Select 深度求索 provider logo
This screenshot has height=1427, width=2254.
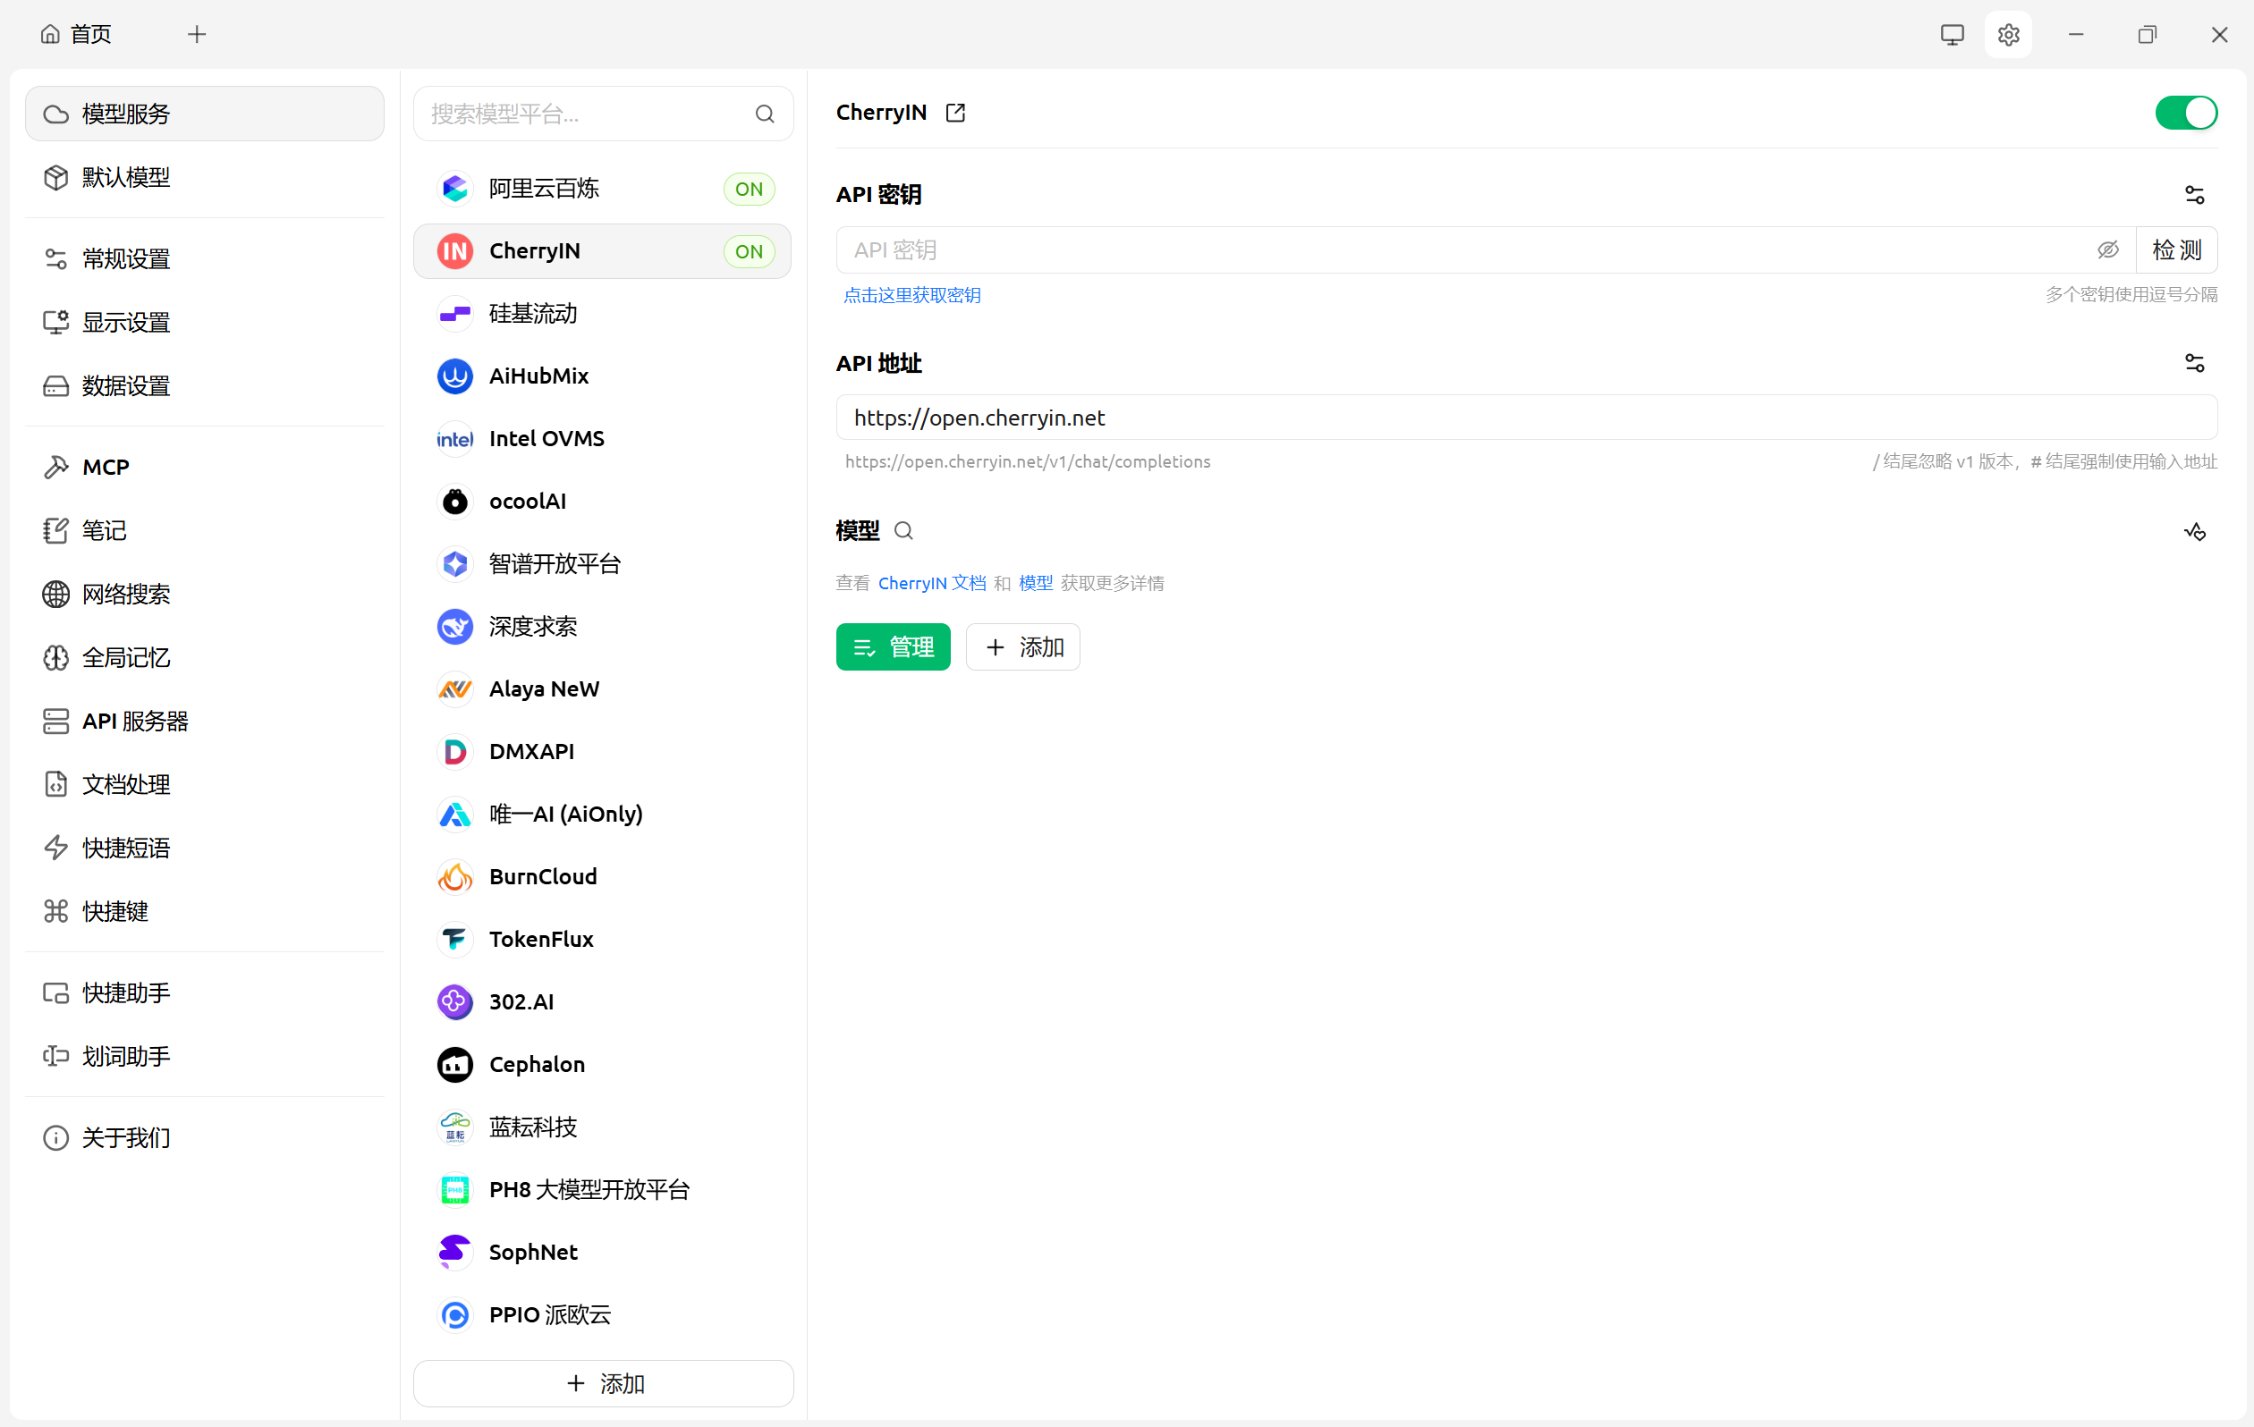coord(455,627)
